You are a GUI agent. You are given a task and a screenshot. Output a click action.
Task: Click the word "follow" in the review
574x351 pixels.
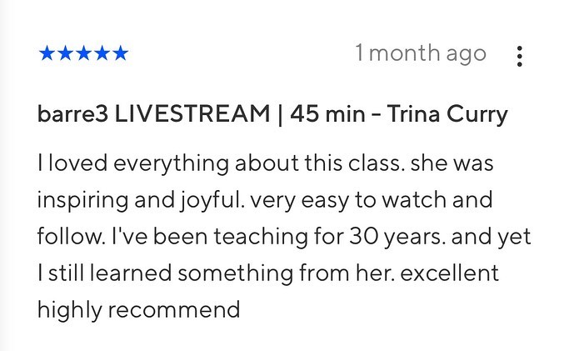tap(62, 237)
